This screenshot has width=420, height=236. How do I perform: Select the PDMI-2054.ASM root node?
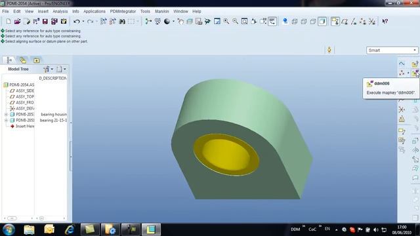pyautogui.click(x=19, y=85)
